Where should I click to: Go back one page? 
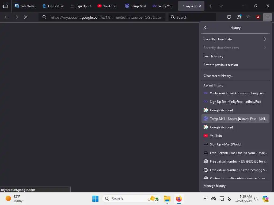6,17
